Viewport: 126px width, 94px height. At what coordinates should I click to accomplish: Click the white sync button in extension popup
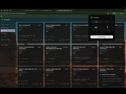click(x=102, y=37)
